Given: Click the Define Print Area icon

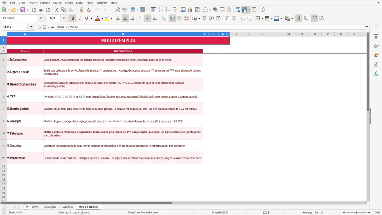Looking at the screenshot, I should tap(238, 10).
